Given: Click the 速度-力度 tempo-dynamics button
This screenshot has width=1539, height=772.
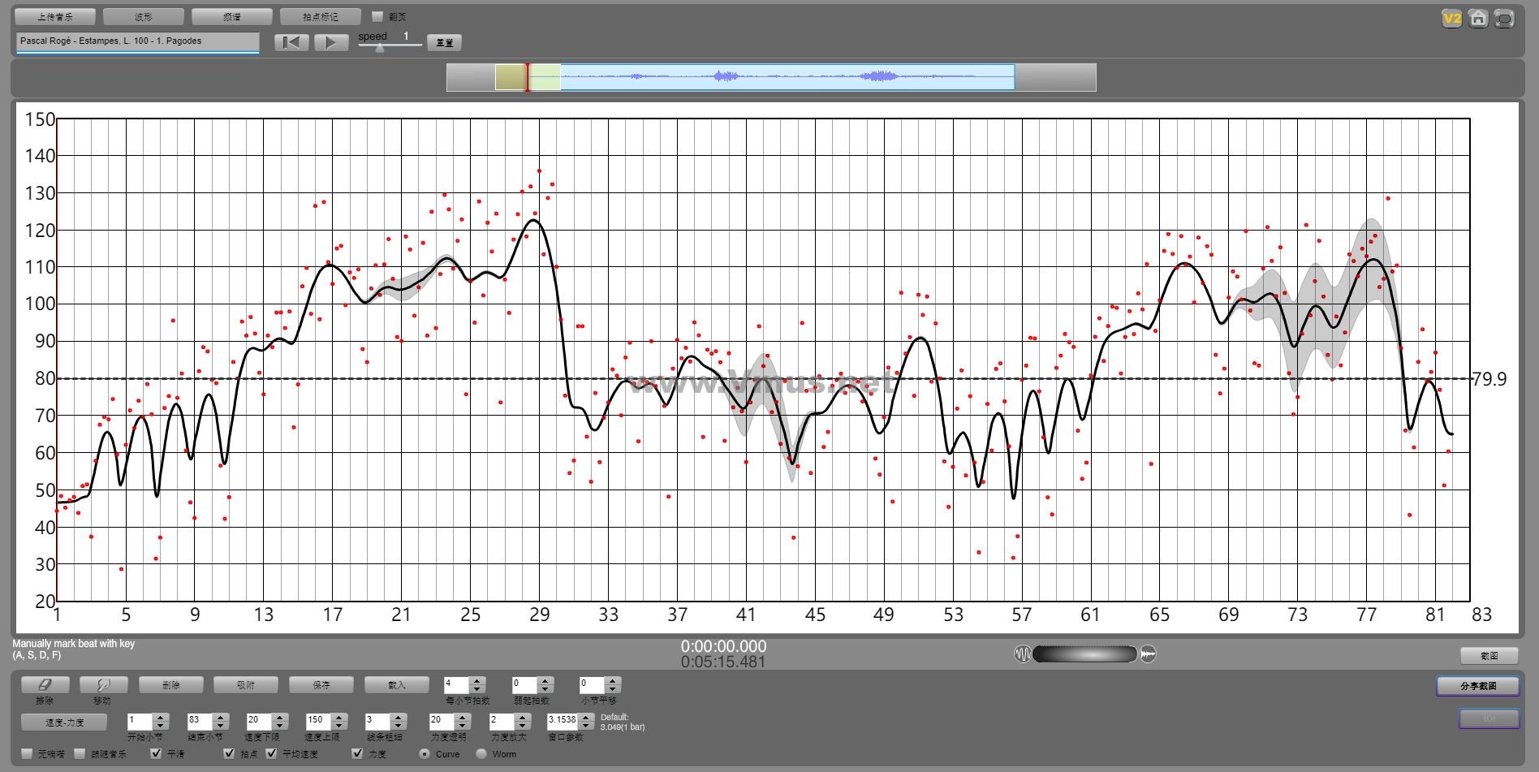Looking at the screenshot, I should pos(64,722).
